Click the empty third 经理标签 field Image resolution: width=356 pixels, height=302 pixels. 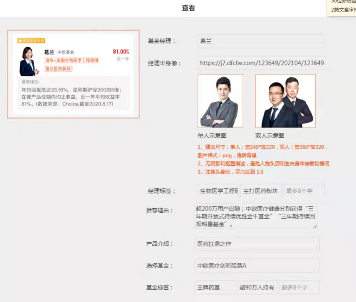coord(304,191)
